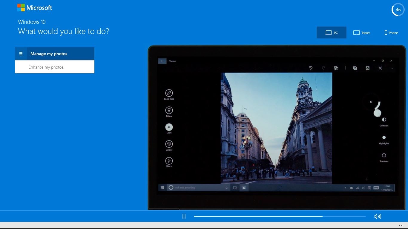Select the Light adjustment icon
Screen dimensions: 408x229
pos(169,127)
